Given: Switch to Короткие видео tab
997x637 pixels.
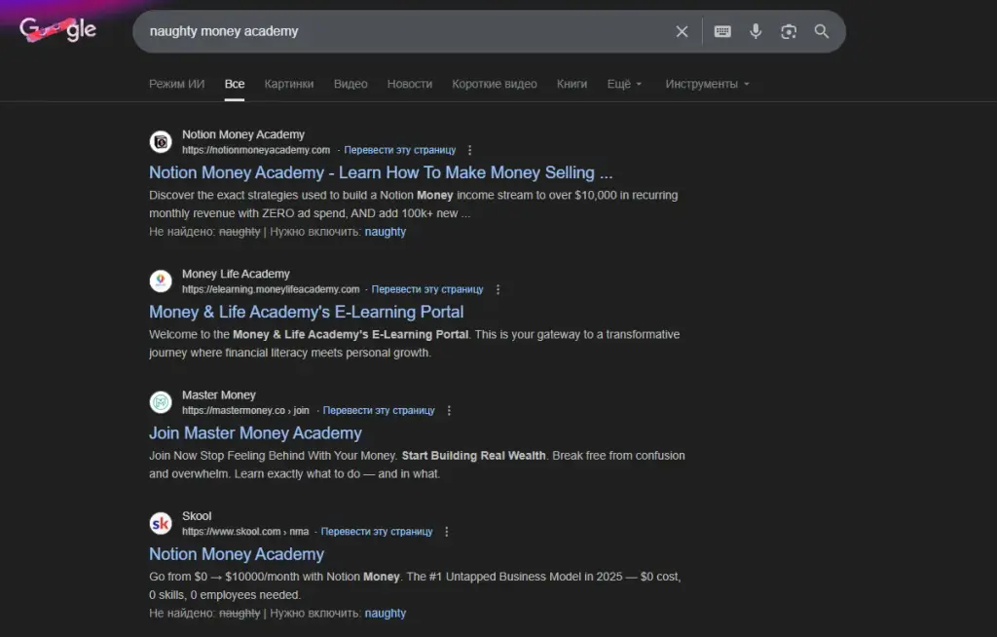Looking at the screenshot, I should tap(494, 84).
